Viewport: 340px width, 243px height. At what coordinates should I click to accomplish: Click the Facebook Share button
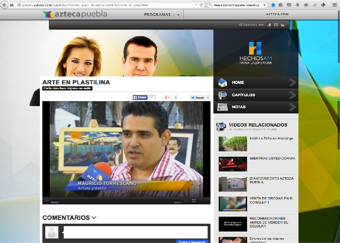pyautogui.click(x=140, y=97)
